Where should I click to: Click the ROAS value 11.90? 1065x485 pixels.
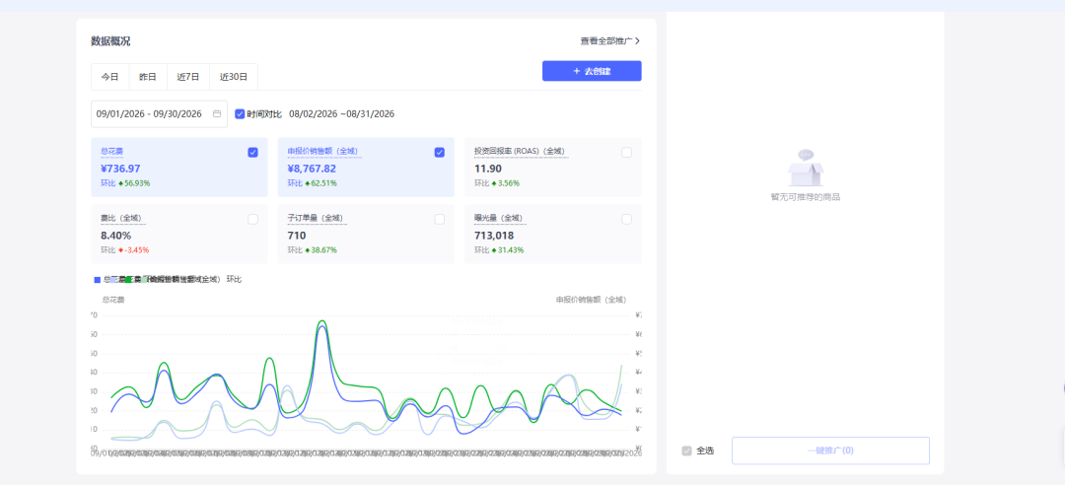488,169
